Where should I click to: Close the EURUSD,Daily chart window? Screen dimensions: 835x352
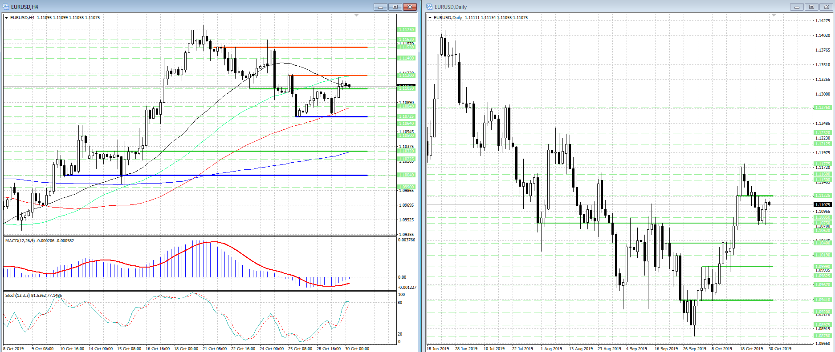[x=826, y=7]
